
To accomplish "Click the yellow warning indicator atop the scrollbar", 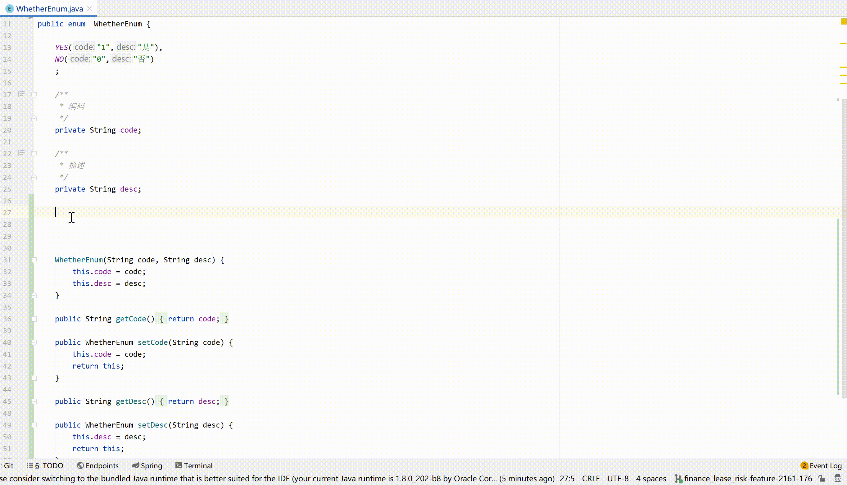I will pos(843,22).
